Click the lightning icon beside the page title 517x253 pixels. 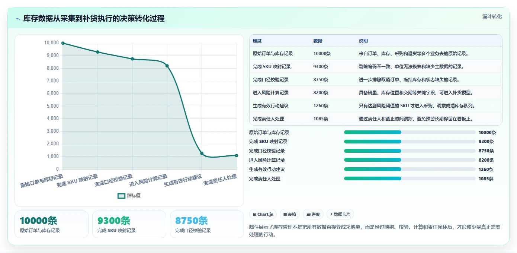[x=18, y=19]
